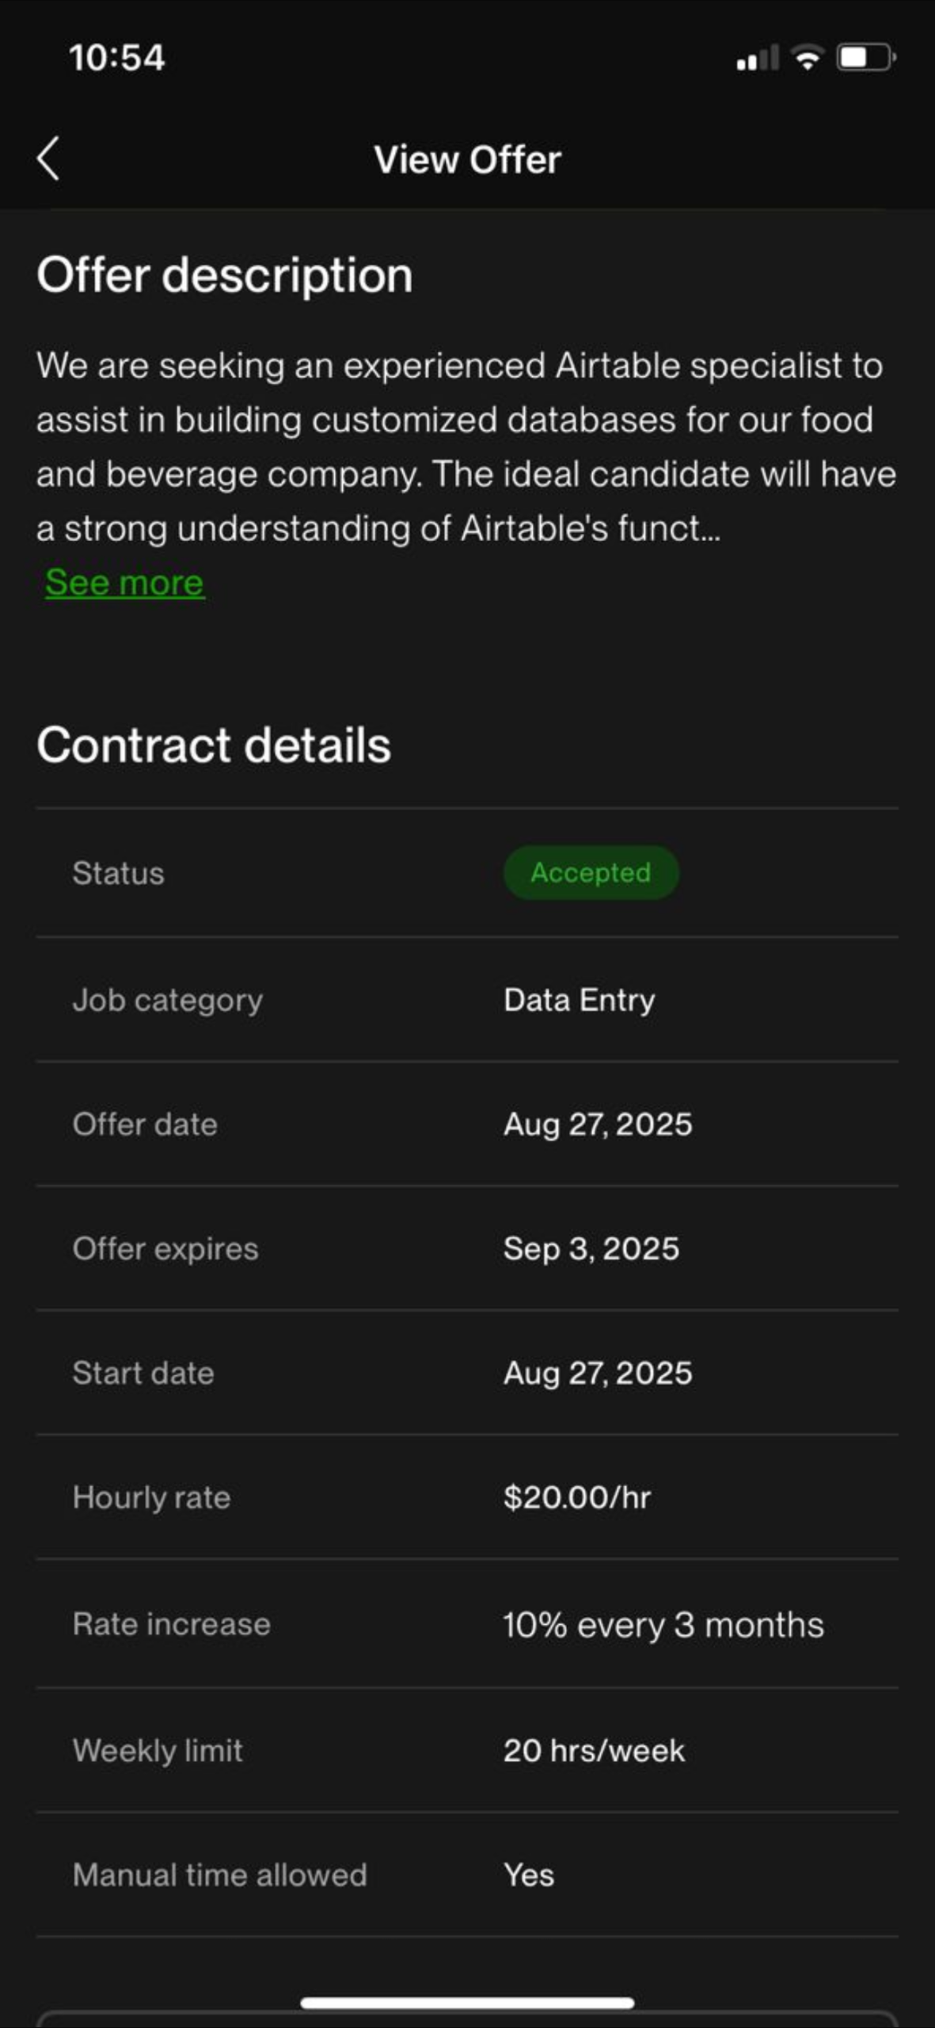Tap the View Offer page title
Screen dimensions: 935x2028
tap(467, 160)
